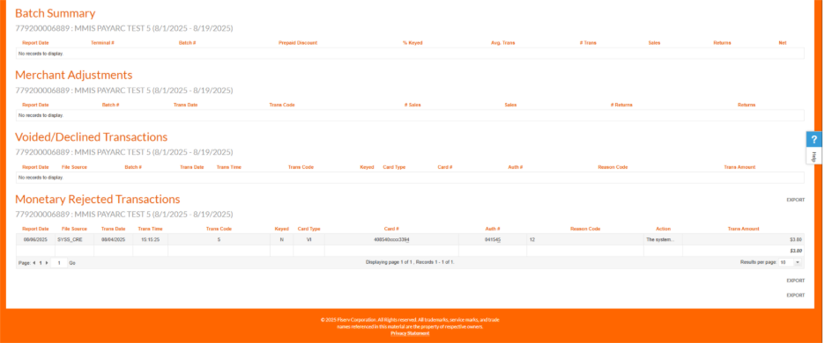Go to next page using right arrow
Image resolution: width=825 pixels, height=343 pixels.
[47, 263]
